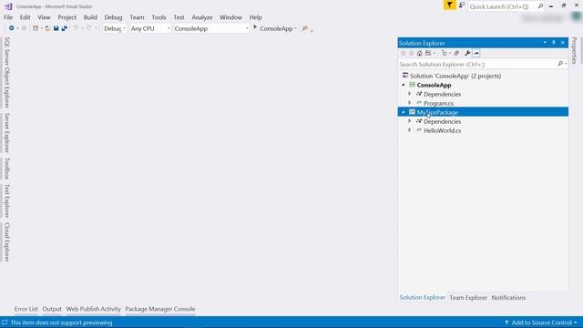Select the HelloWorld.cs file name
Image resolution: width=583 pixels, height=328 pixels.
[x=442, y=130]
